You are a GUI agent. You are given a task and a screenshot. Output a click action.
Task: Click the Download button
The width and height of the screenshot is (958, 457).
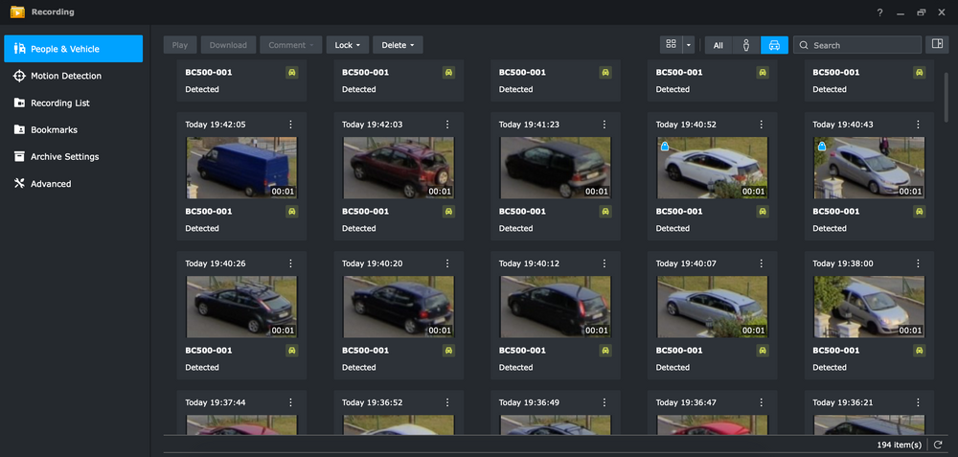pyautogui.click(x=228, y=45)
